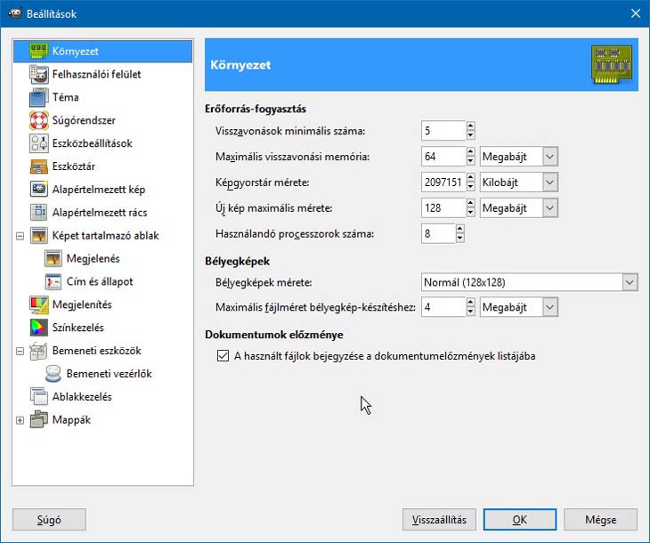Click the Eszközbeállítások icon
This screenshot has height=543, width=650.
point(38,143)
